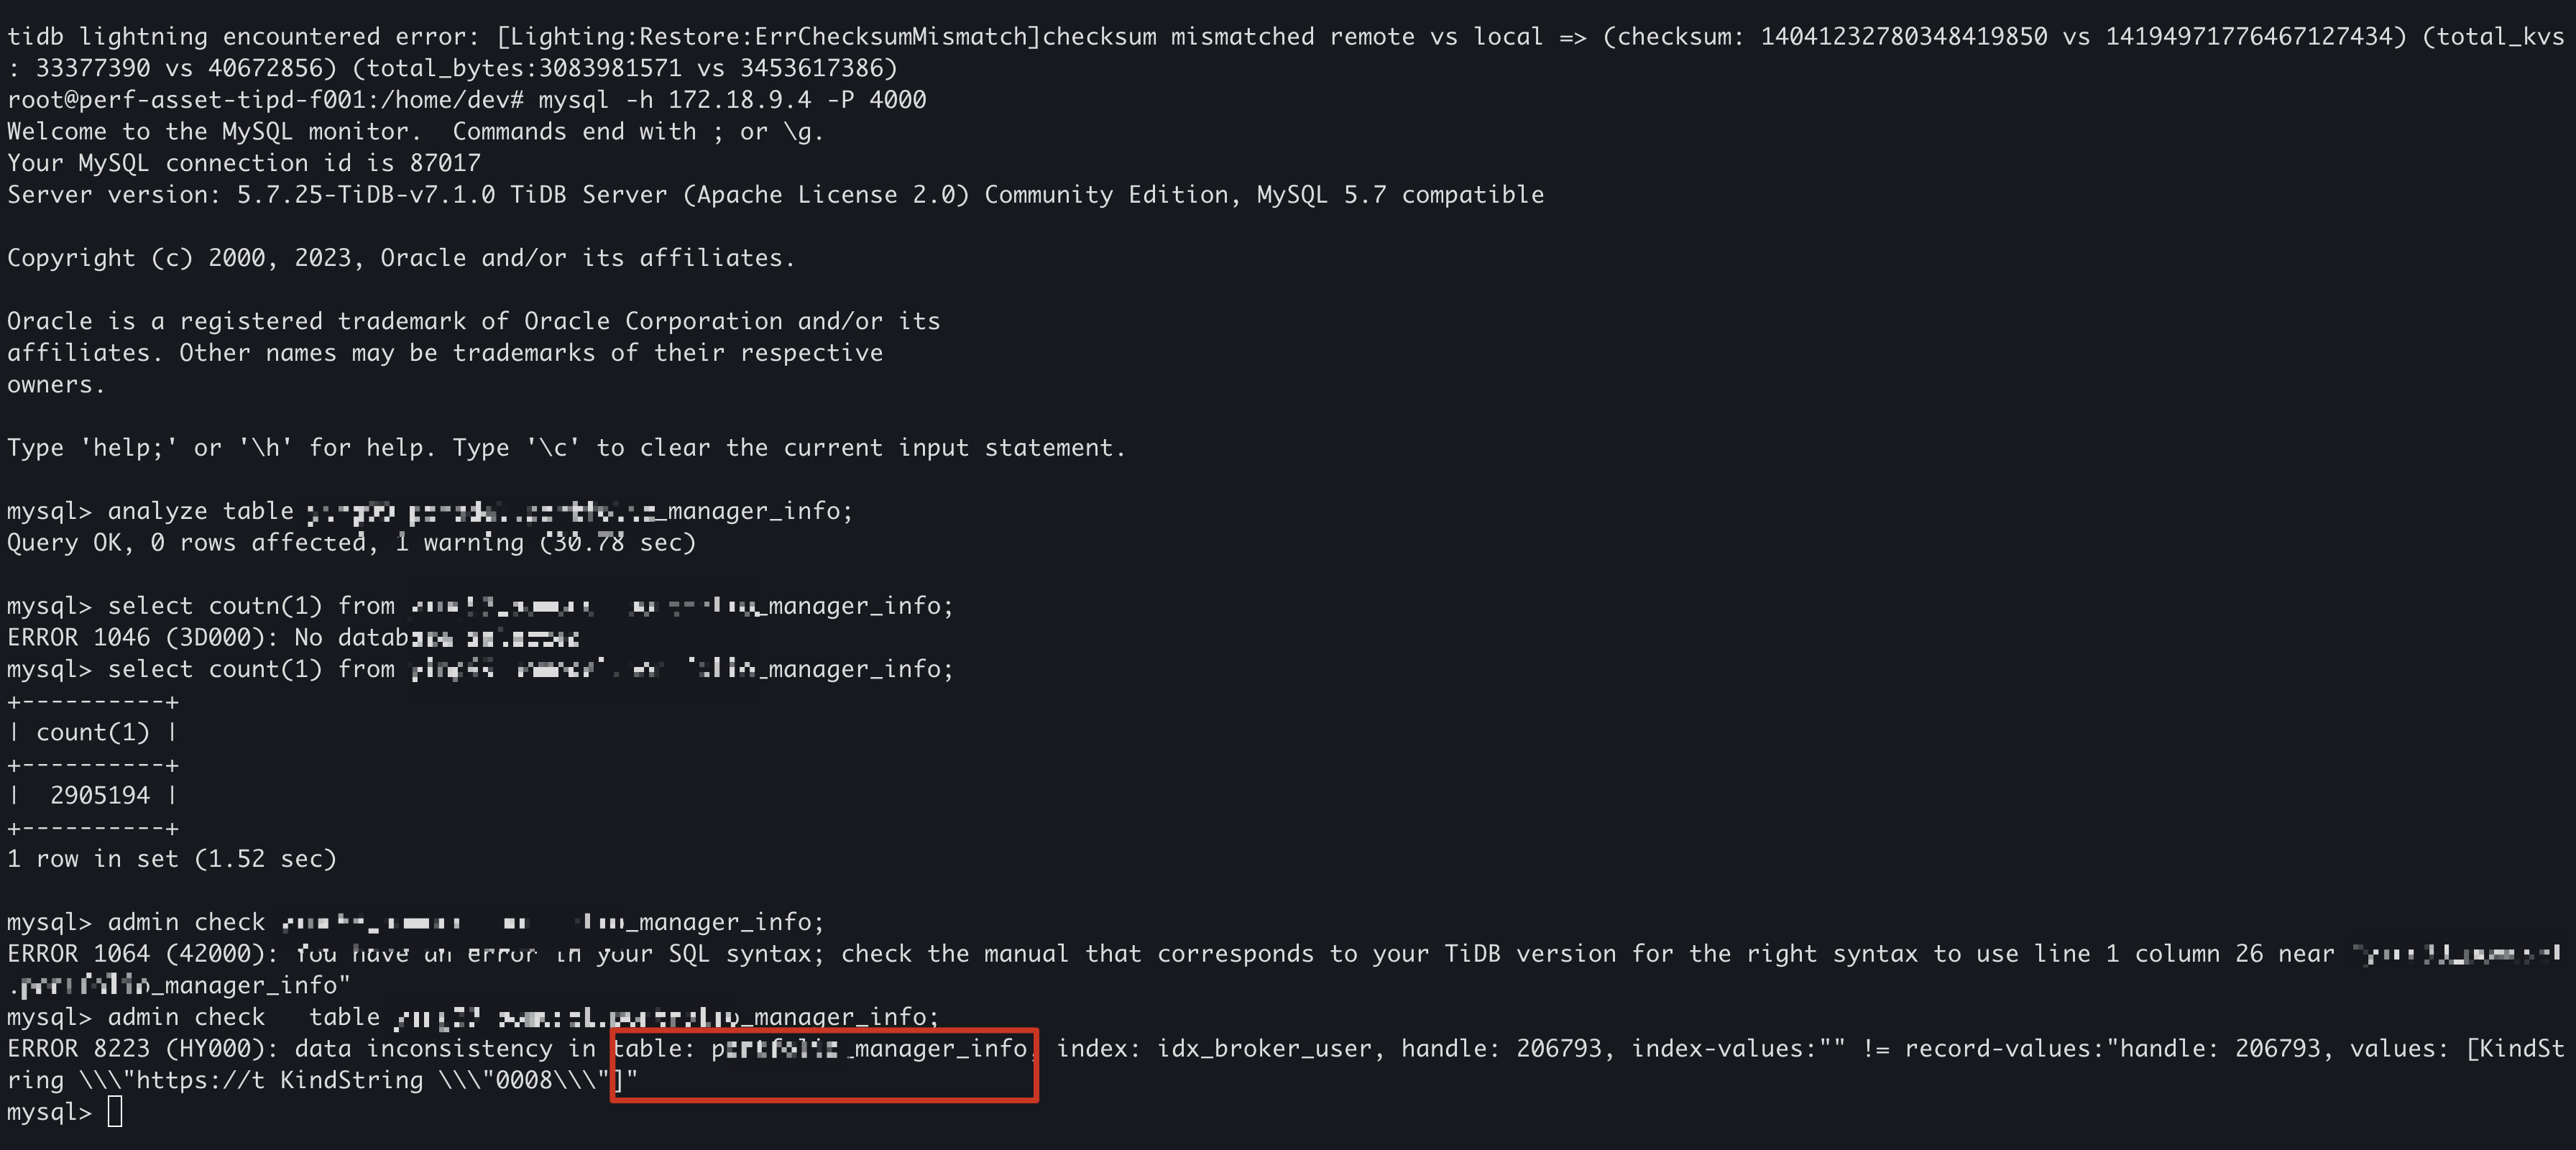Click the 'analyze table' command text
Viewport: 2576px width, 1150px height.
coord(200,511)
